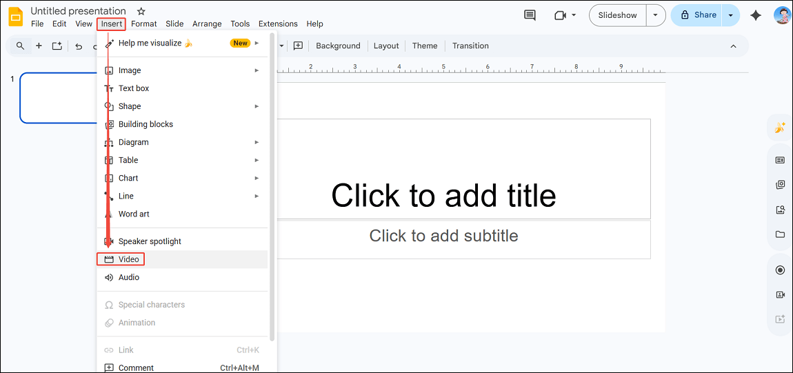The width and height of the screenshot is (793, 373).
Task: Expand the Diagram submenu
Action: [182, 143]
